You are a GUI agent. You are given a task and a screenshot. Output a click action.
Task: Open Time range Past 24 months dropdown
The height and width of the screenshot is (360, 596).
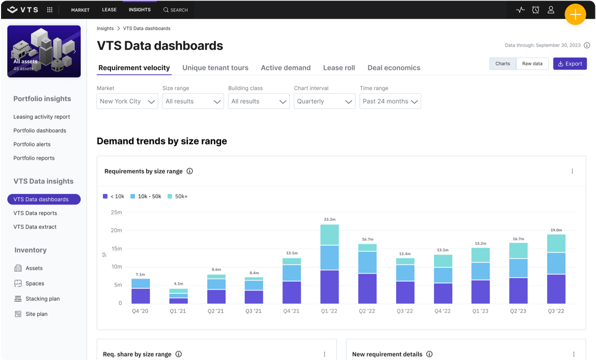coord(390,102)
